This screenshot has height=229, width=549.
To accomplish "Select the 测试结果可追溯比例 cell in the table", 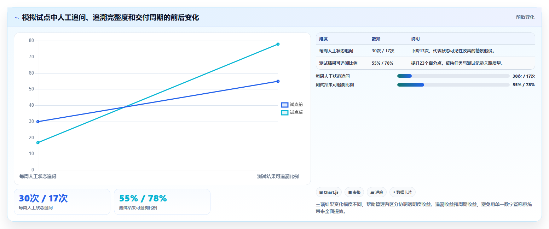I will pyautogui.click(x=338, y=63).
